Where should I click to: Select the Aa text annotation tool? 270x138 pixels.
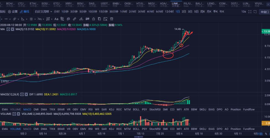[x=56, y=19]
